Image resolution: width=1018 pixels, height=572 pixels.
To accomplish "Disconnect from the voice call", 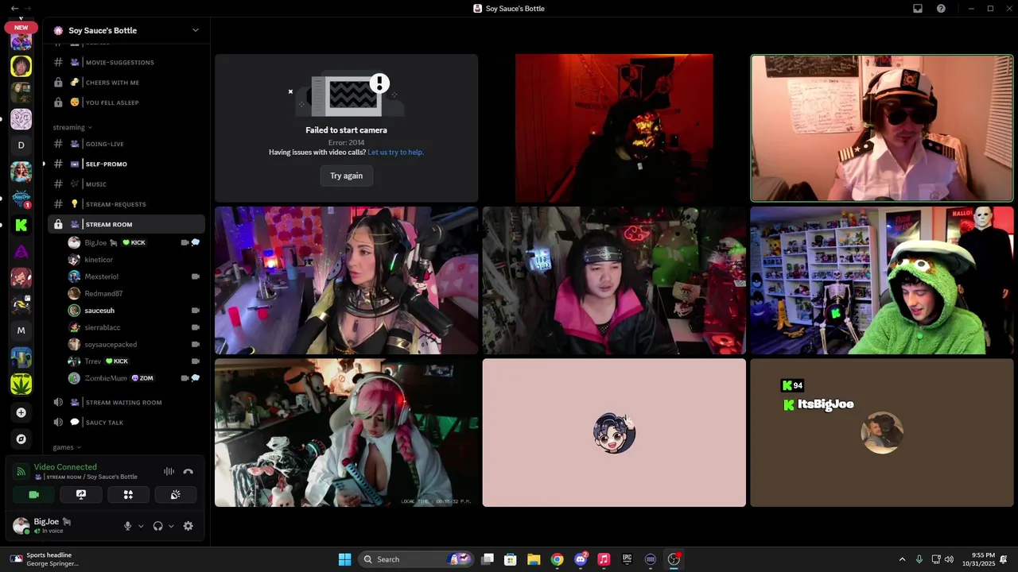I will tap(188, 471).
